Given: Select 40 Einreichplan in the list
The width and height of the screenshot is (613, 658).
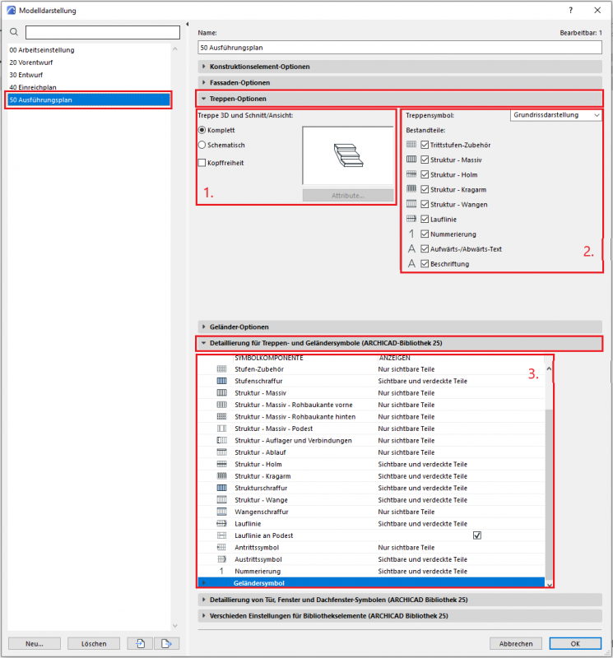Looking at the screenshot, I should (35, 87).
